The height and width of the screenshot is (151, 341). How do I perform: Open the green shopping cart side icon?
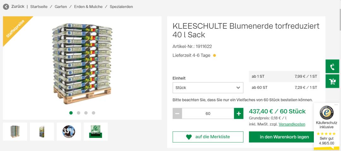click(x=332, y=82)
